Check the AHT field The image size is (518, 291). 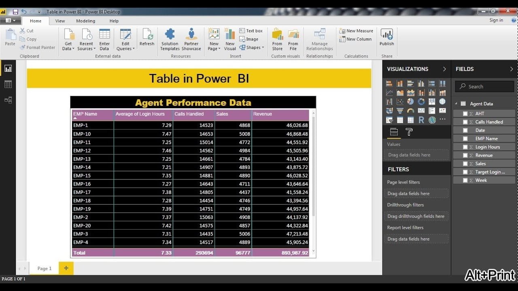(465, 114)
